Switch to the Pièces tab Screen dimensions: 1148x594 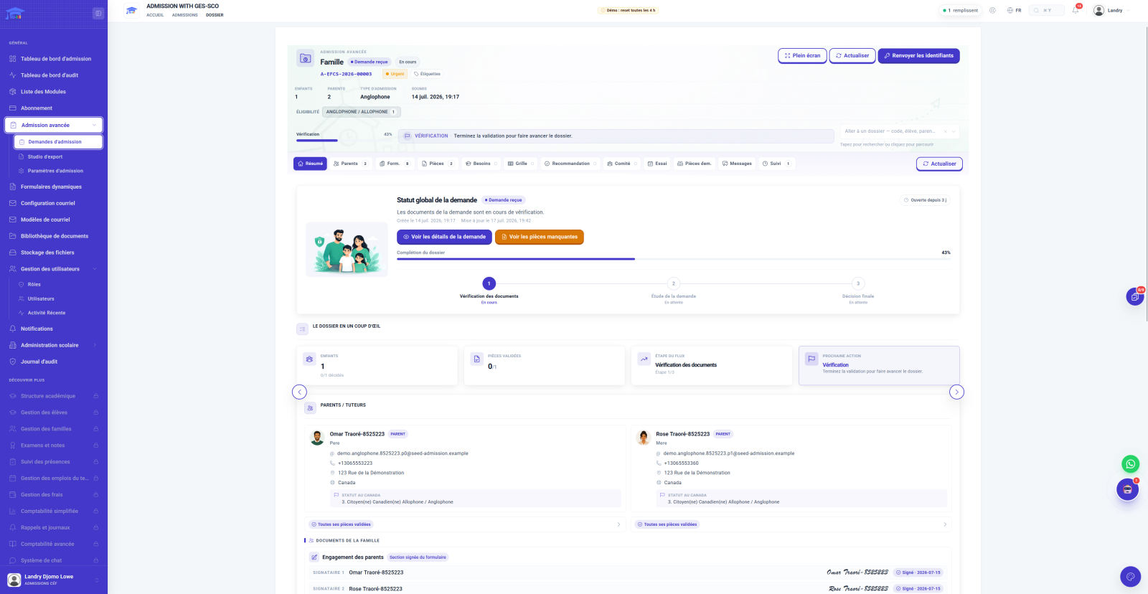coord(438,164)
